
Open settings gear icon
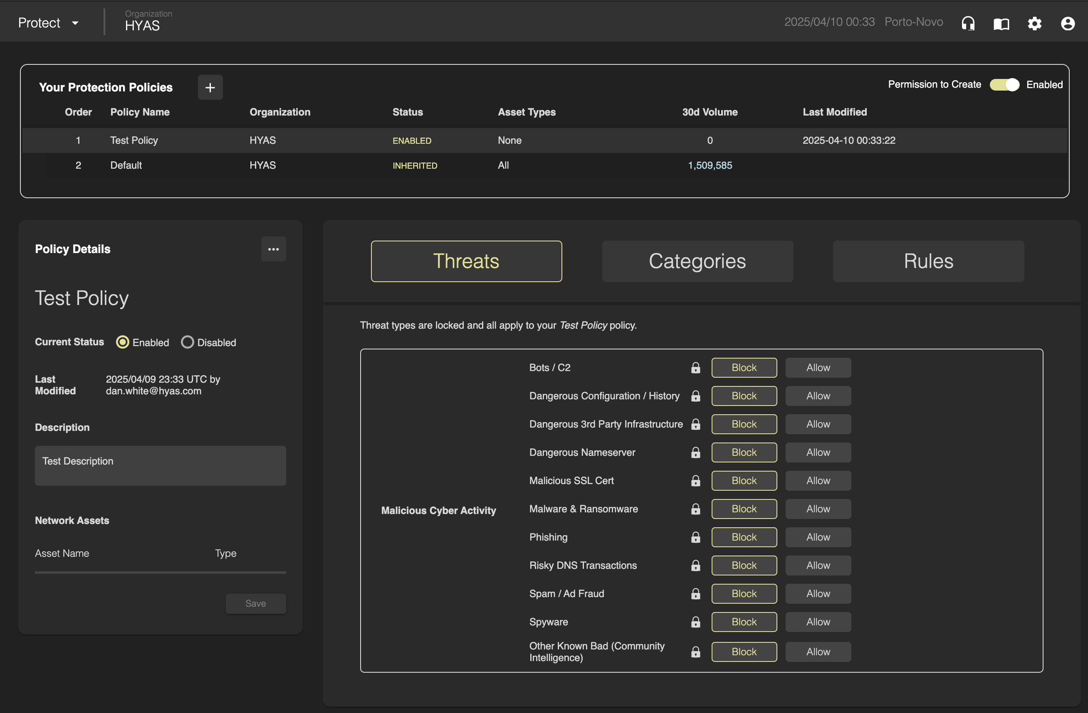point(1034,23)
